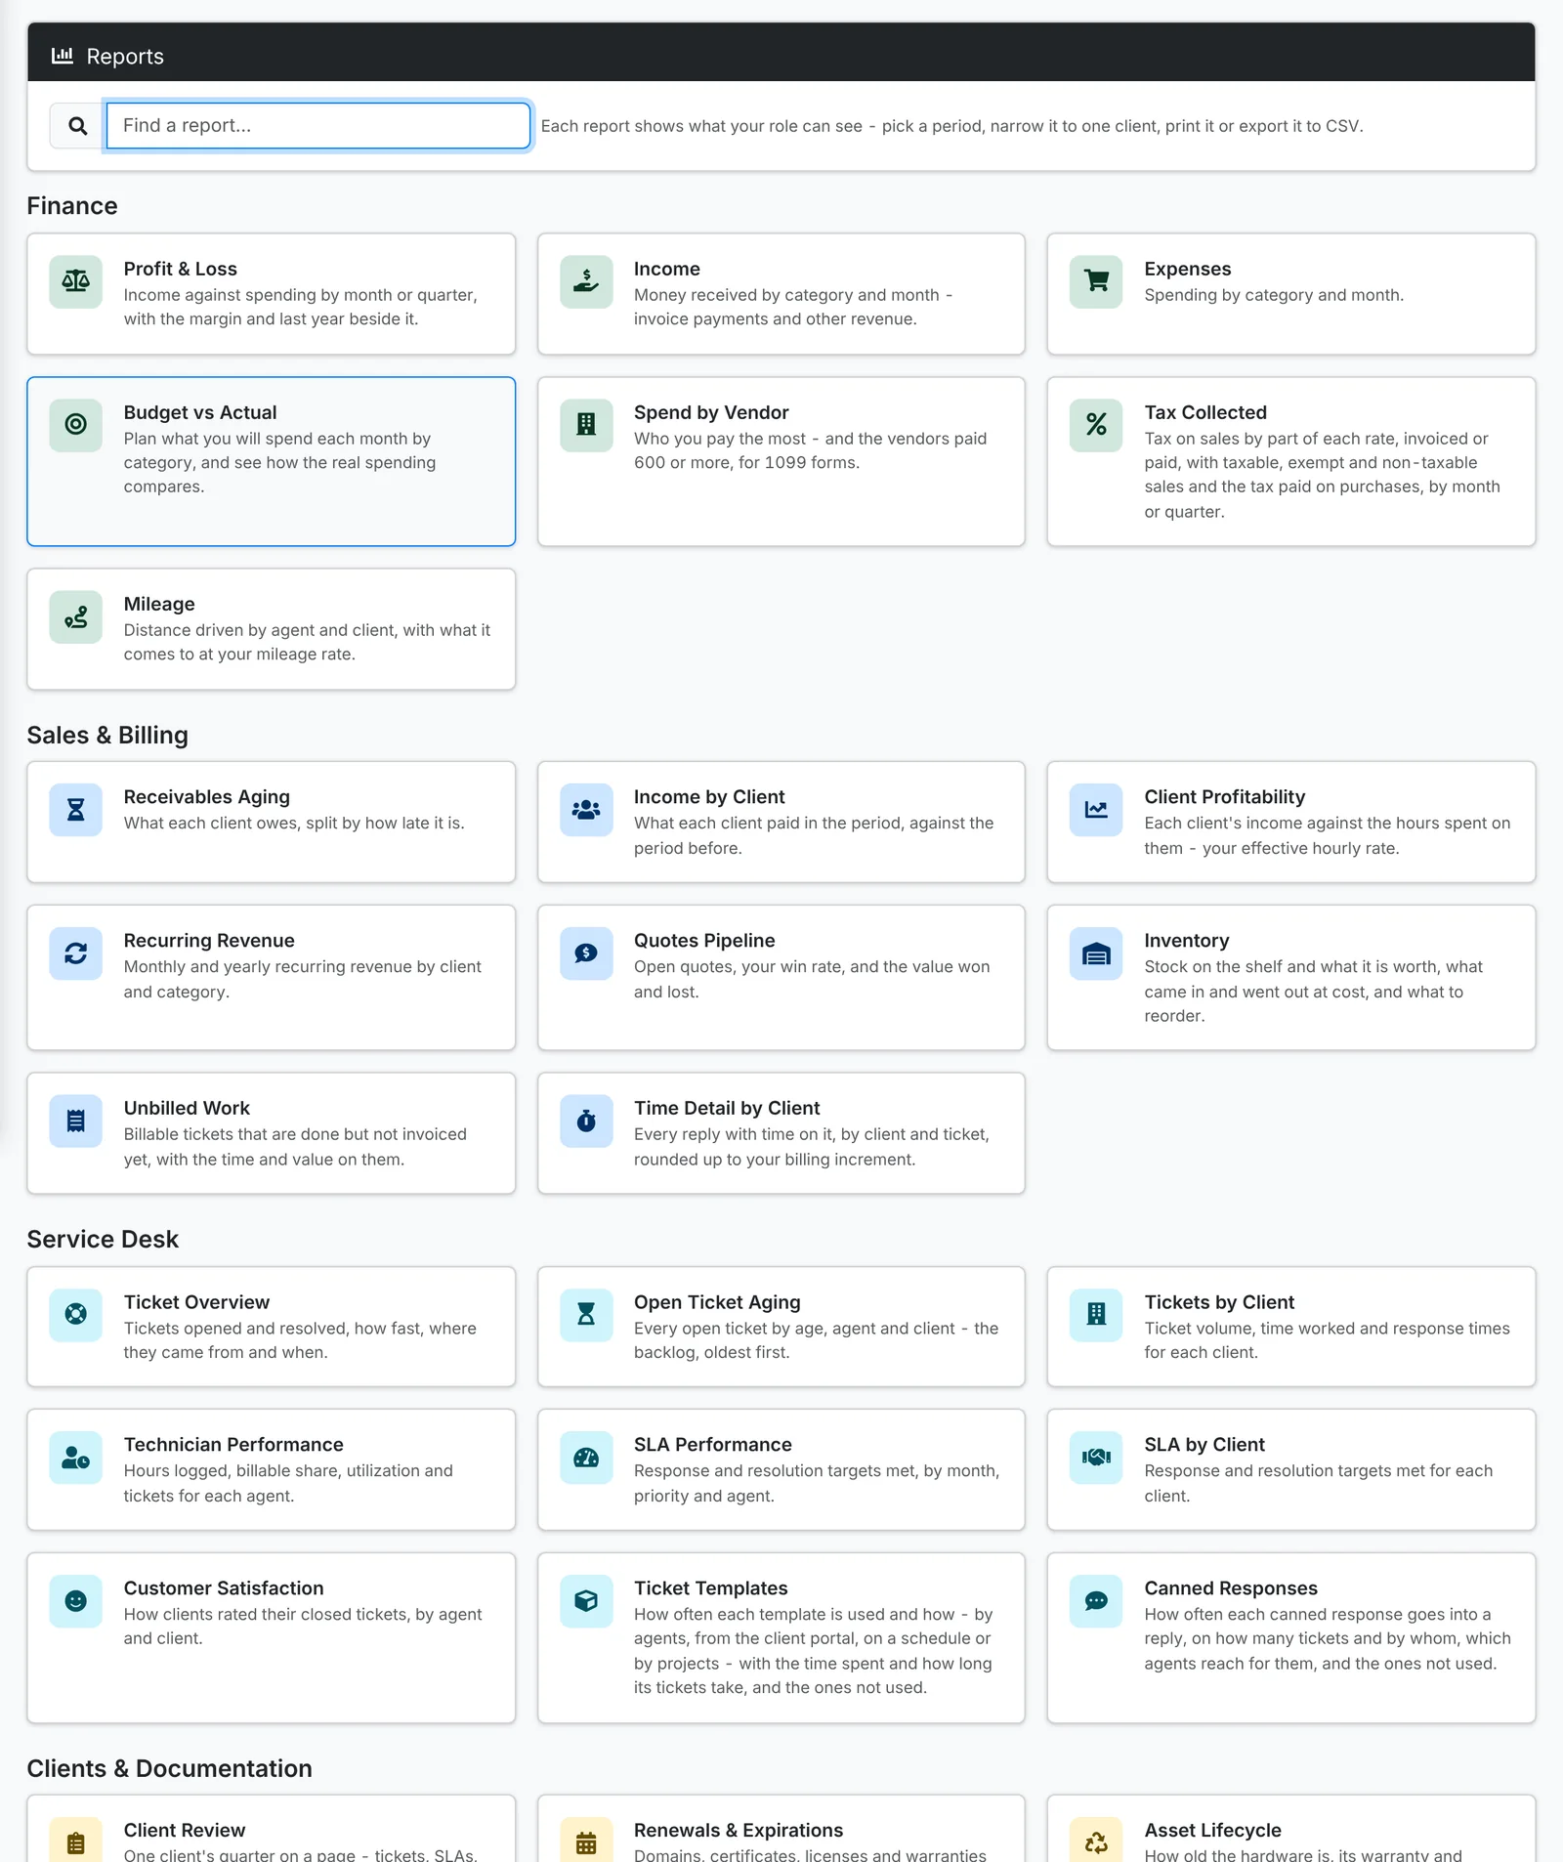The height and width of the screenshot is (1862, 1563).
Task: Click the Inventory warehouse icon
Action: coord(1096,953)
